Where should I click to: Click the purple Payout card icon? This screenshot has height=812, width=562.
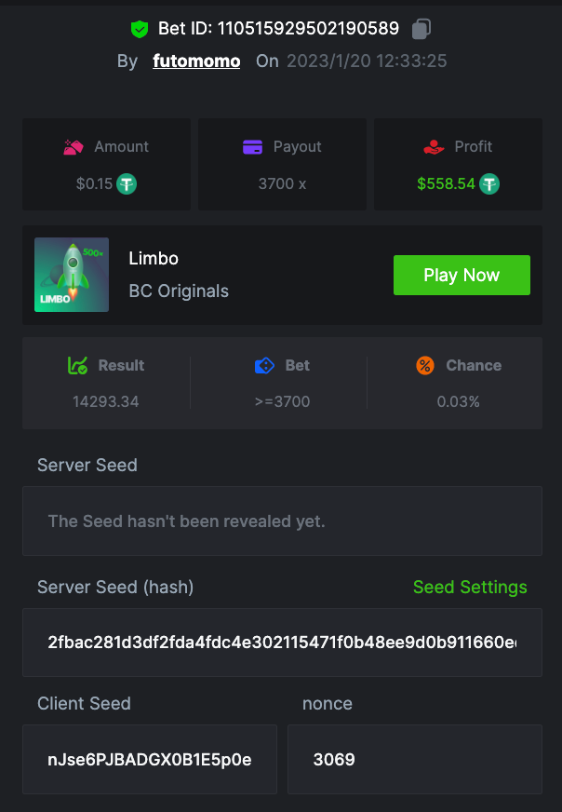[252, 146]
